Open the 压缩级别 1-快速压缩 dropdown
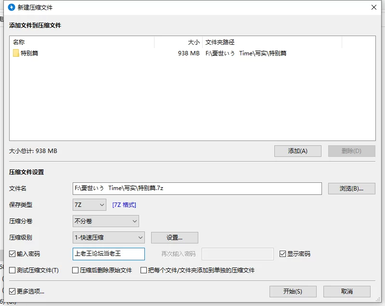This screenshot has width=385, height=306. pyautogui.click(x=108, y=238)
